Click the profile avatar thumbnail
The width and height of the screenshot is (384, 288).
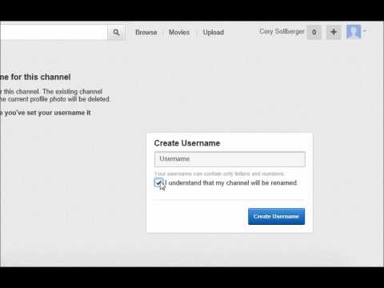(x=354, y=32)
